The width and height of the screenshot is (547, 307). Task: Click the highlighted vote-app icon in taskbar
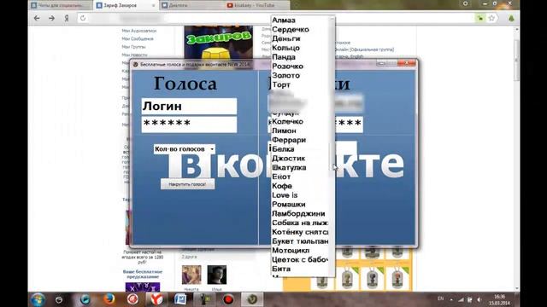coord(252,299)
